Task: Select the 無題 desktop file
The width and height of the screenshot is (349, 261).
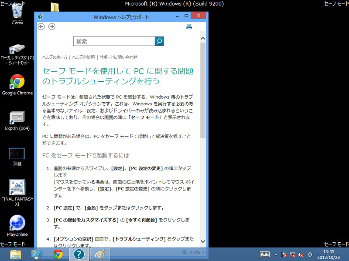Action: coord(17,157)
